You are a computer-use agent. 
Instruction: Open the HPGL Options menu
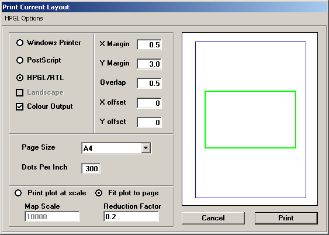[24, 19]
